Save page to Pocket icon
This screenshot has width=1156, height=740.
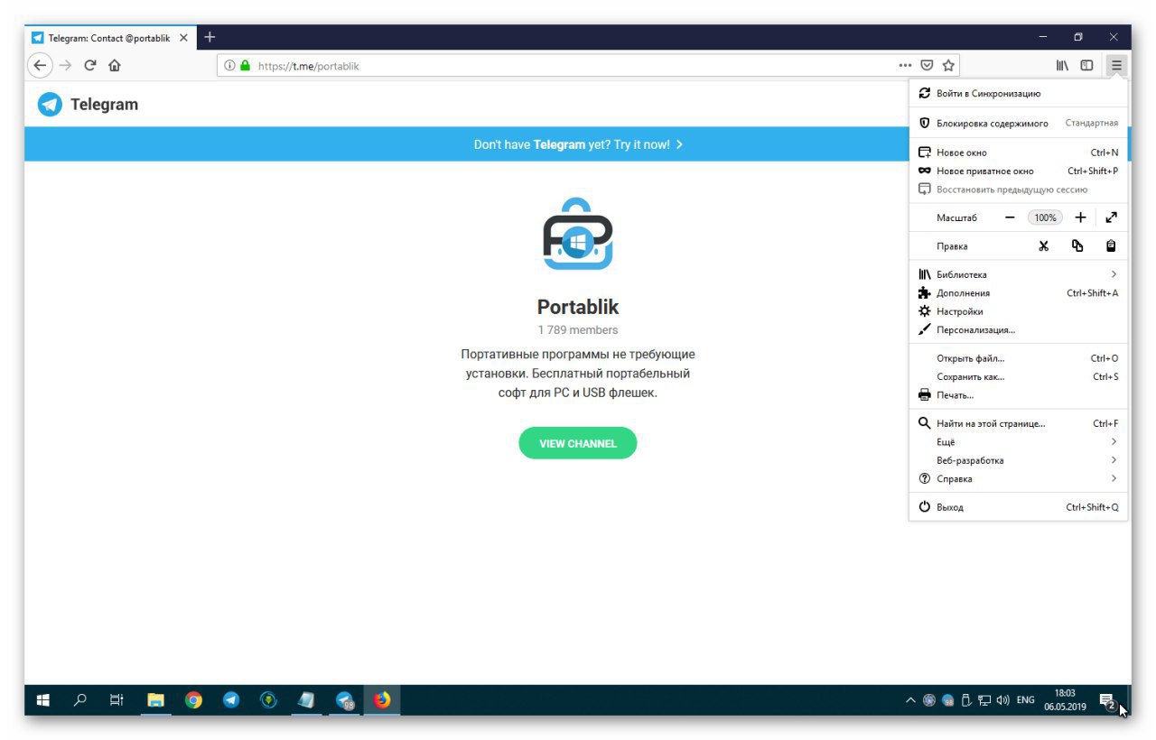pos(927,65)
